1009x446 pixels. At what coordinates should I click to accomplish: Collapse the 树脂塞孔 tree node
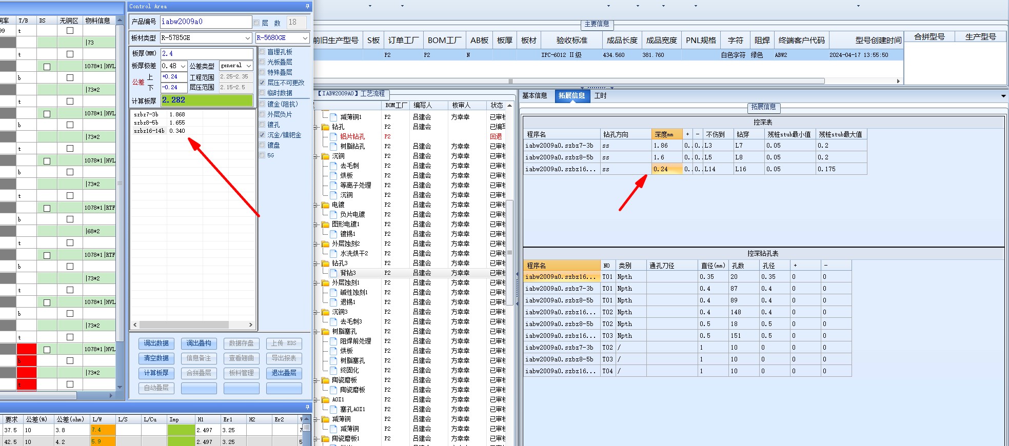[316, 331]
